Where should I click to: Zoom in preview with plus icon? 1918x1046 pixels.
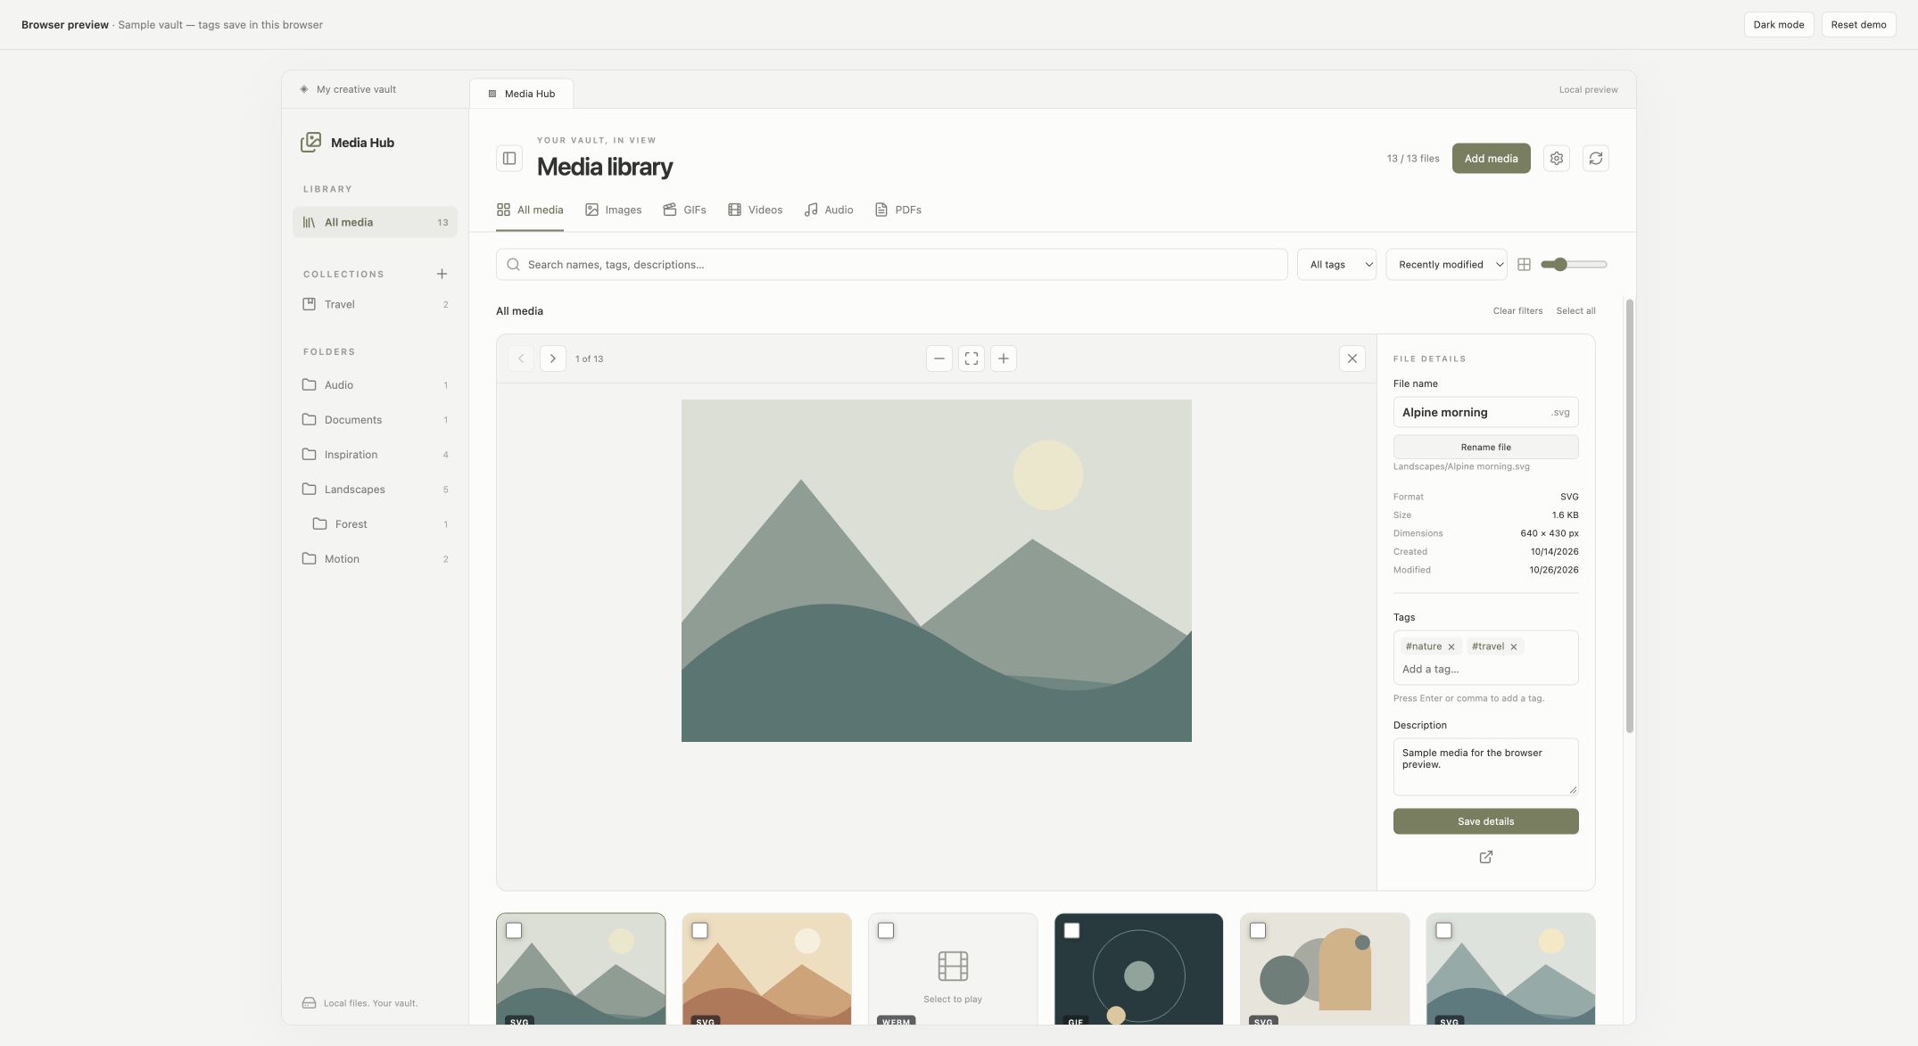(1004, 358)
